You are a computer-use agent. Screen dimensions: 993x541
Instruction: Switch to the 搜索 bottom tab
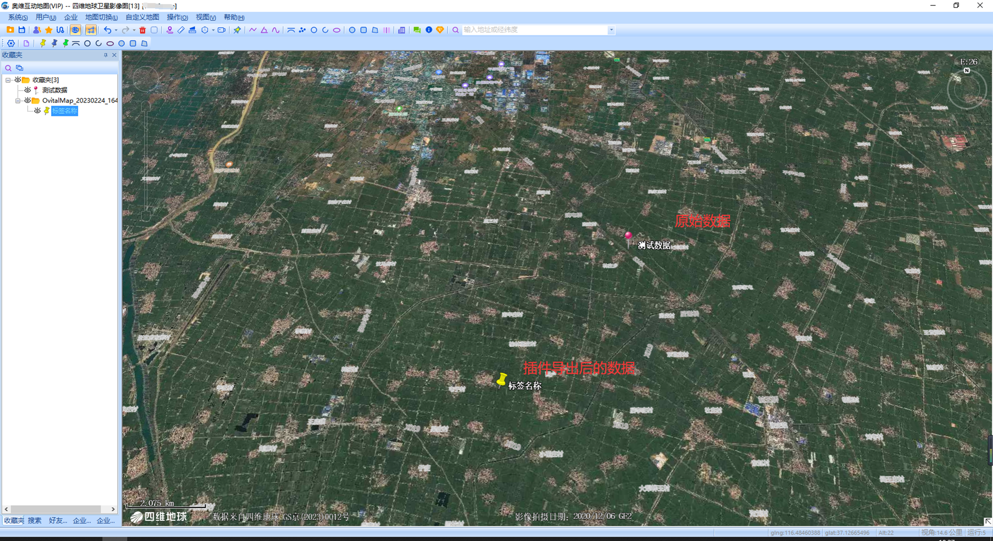point(35,520)
